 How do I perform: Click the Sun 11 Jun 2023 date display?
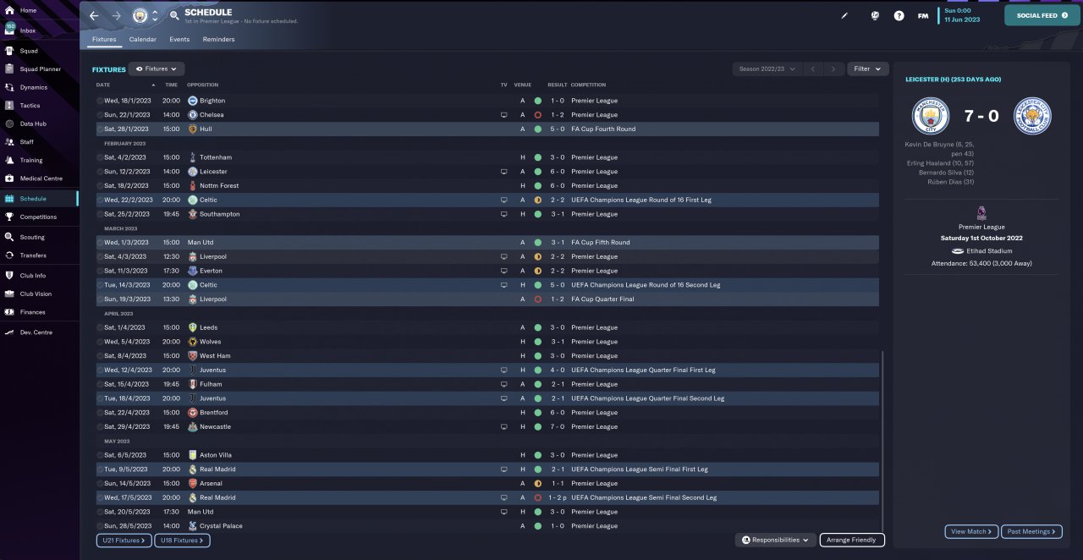click(x=962, y=15)
